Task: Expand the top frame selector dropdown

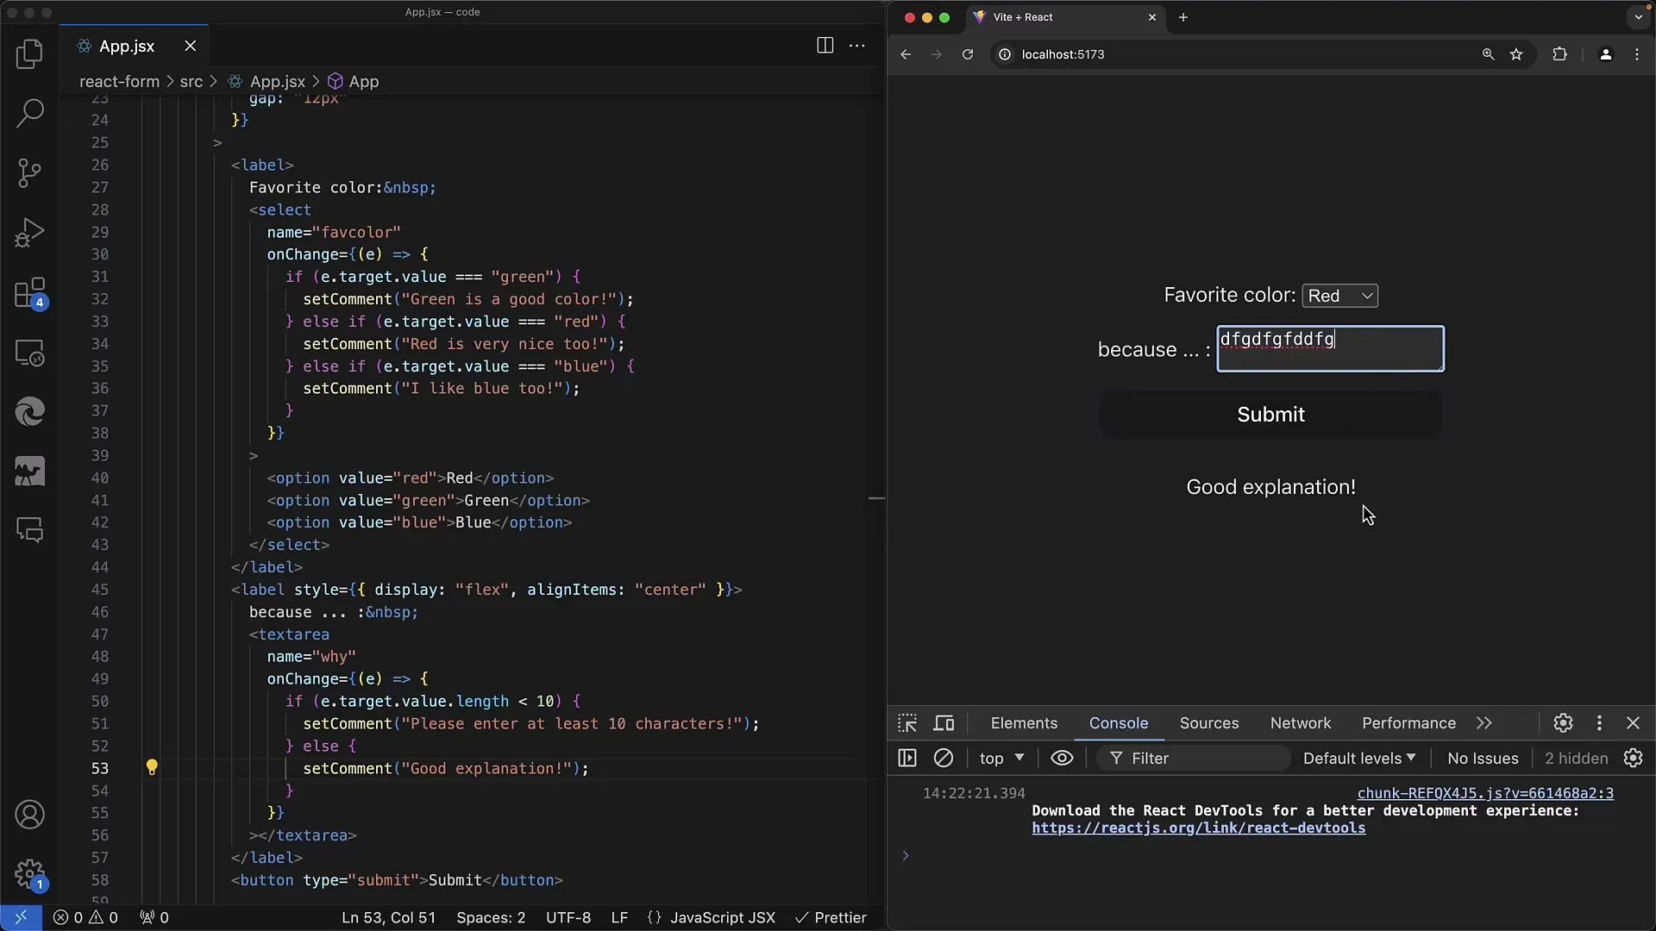Action: [x=1000, y=757]
